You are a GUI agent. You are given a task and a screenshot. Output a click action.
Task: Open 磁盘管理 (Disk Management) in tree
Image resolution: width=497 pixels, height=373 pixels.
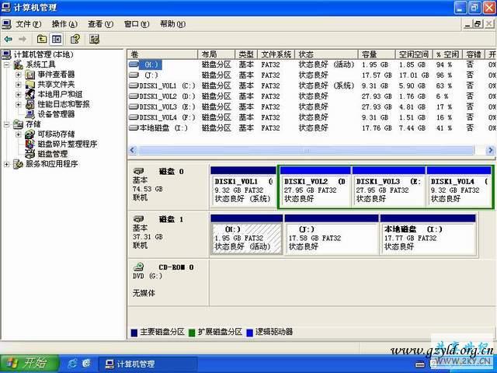pos(52,154)
